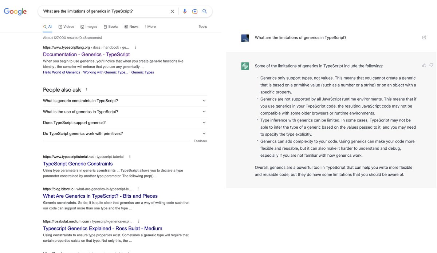This screenshot has width=437, height=253.
Task: Open 'TypeScript Generic Constraints' result
Action: (x=78, y=164)
